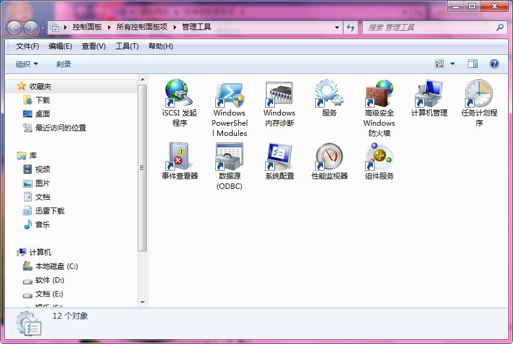This screenshot has height=344, width=513.
Task: Open 文档 (E:) drive
Action: pos(43,294)
